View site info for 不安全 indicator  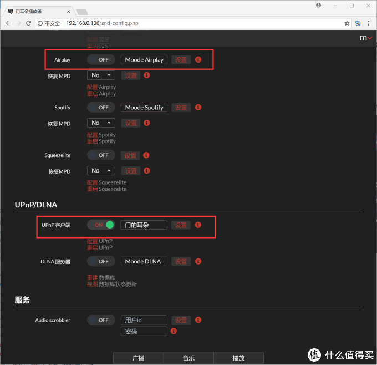[49, 23]
